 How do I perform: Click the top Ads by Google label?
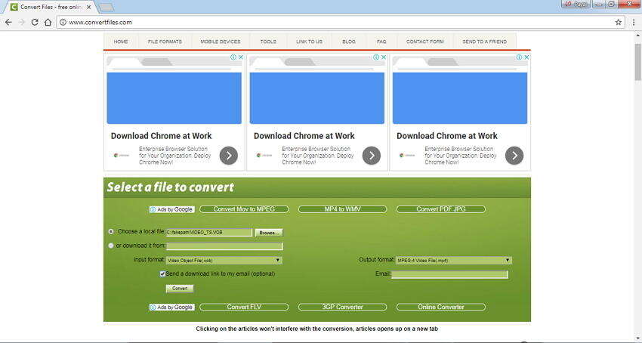point(172,209)
